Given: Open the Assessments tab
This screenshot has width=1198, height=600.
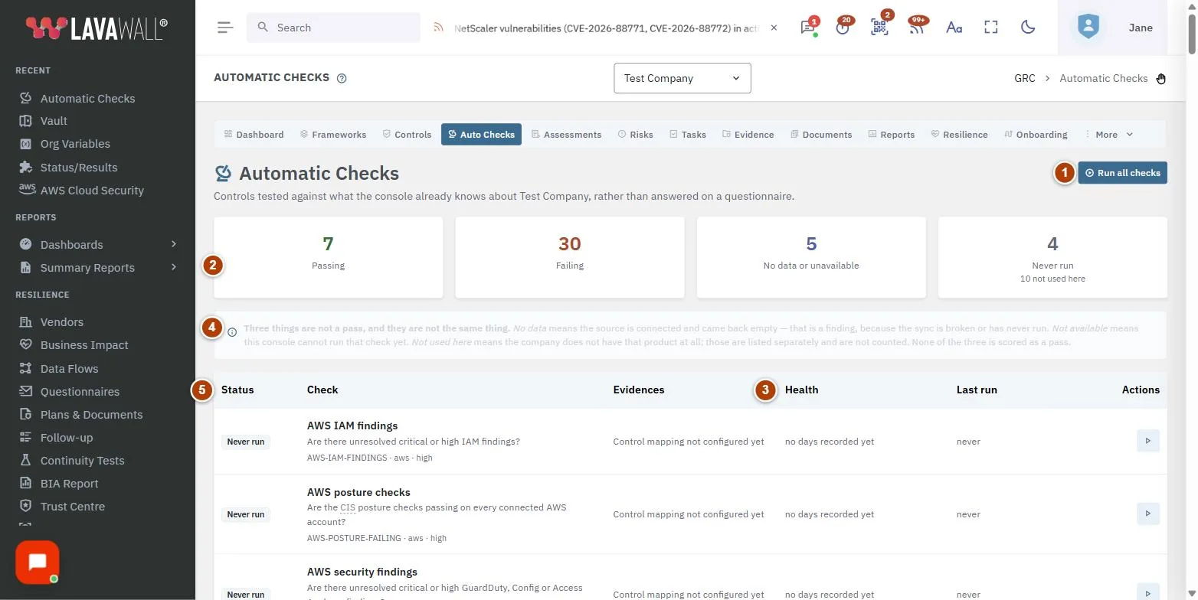Looking at the screenshot, I should pyautogui.click(x=566, y=134).
